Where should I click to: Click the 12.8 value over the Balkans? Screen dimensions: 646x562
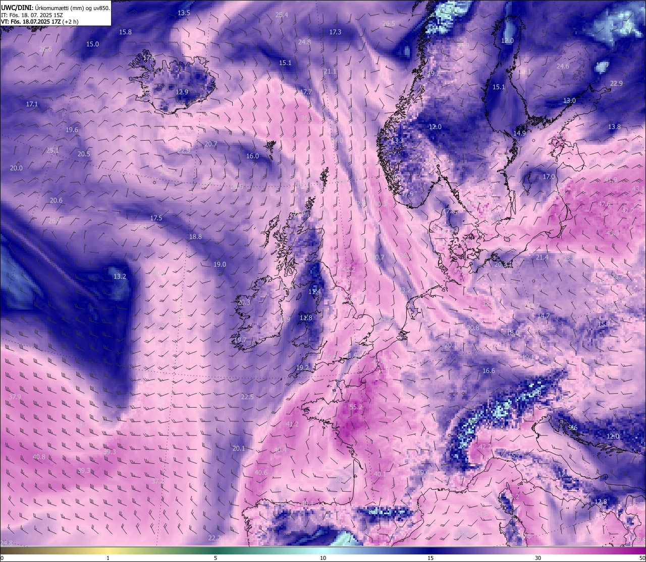point(601,502)
